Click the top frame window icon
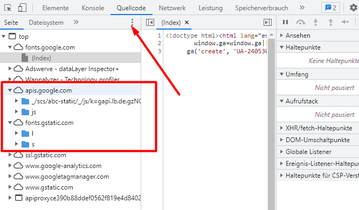 coord(12,36)
